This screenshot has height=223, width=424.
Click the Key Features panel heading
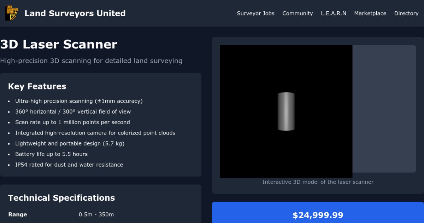(37, 86)
